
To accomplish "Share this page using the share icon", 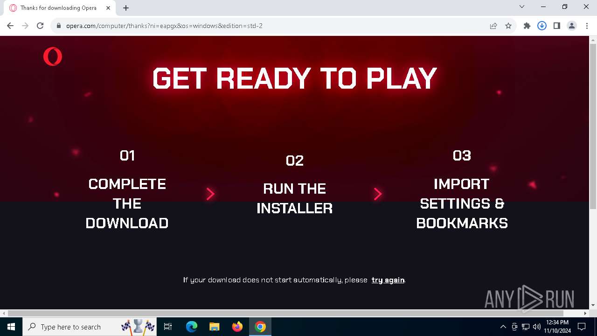I will 493,26.
